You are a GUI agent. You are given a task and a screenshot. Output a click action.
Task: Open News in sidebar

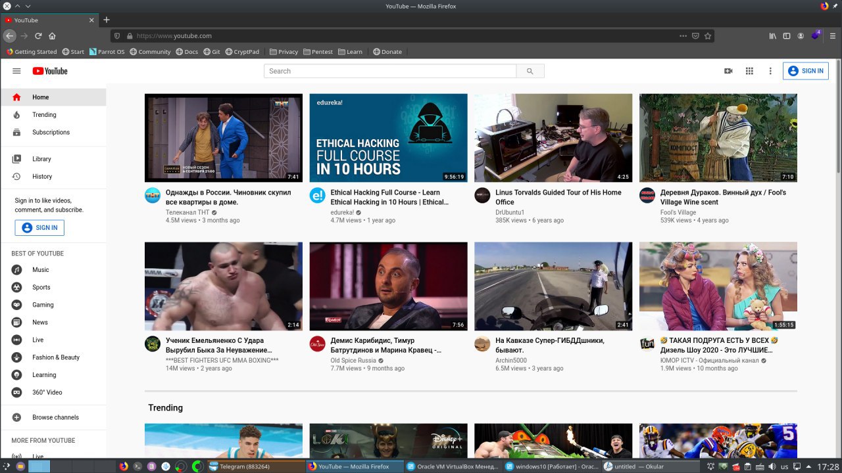click(53, 323)
